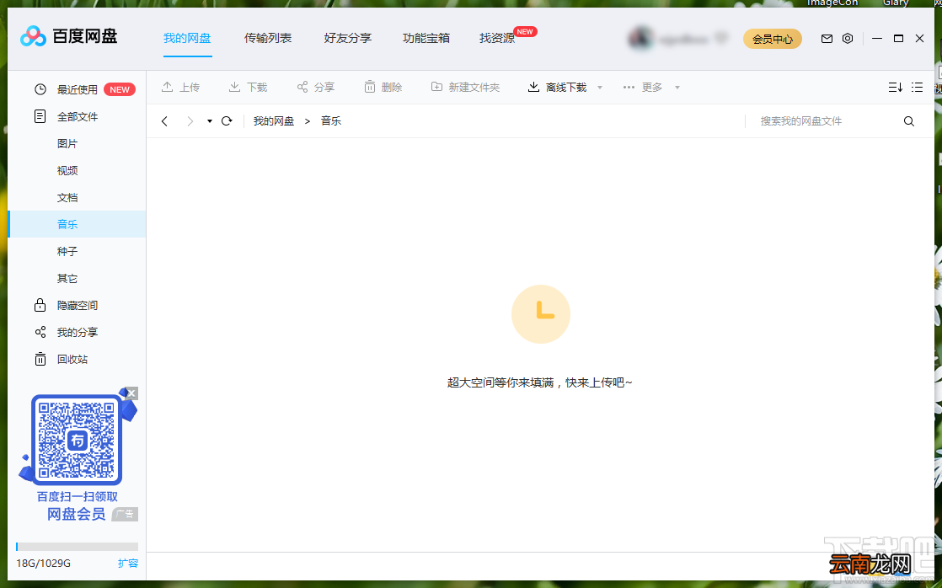Click the empty folder clock illustration
Image resolution: width=942 pixels, height=588 pixels.
[541, 314]
